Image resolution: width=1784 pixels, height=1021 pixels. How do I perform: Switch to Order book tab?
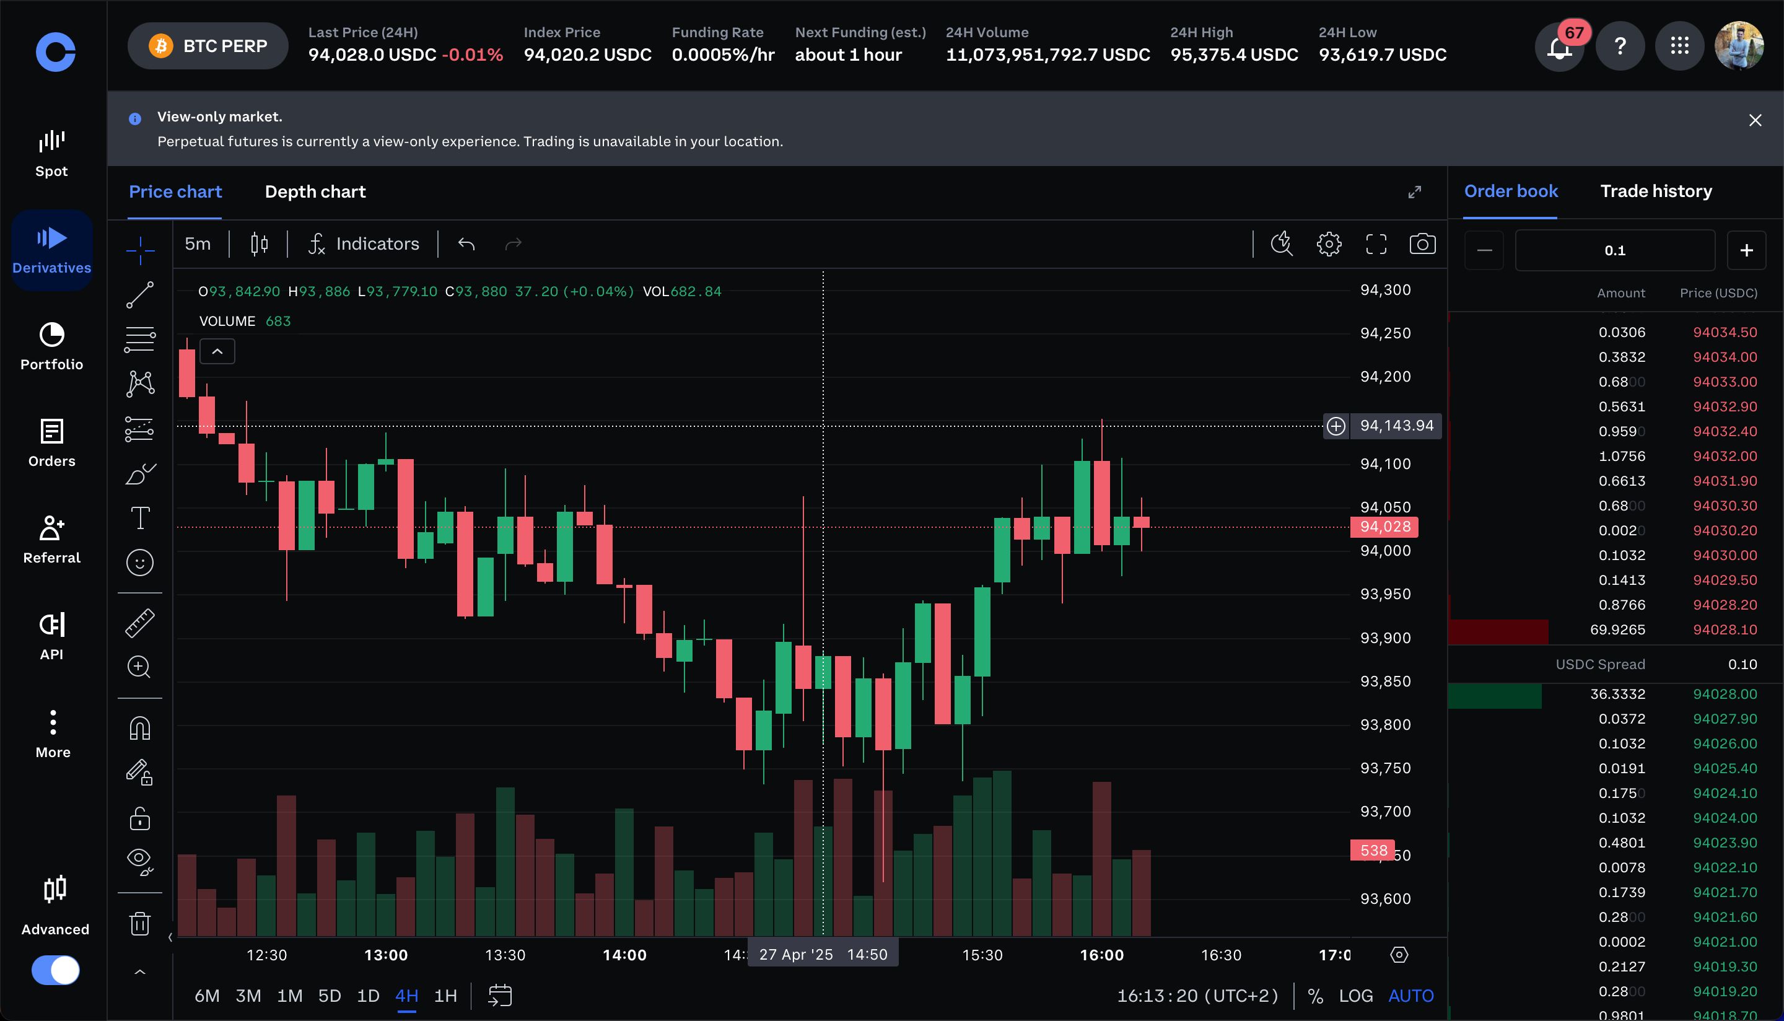(x=1511, y=191)
